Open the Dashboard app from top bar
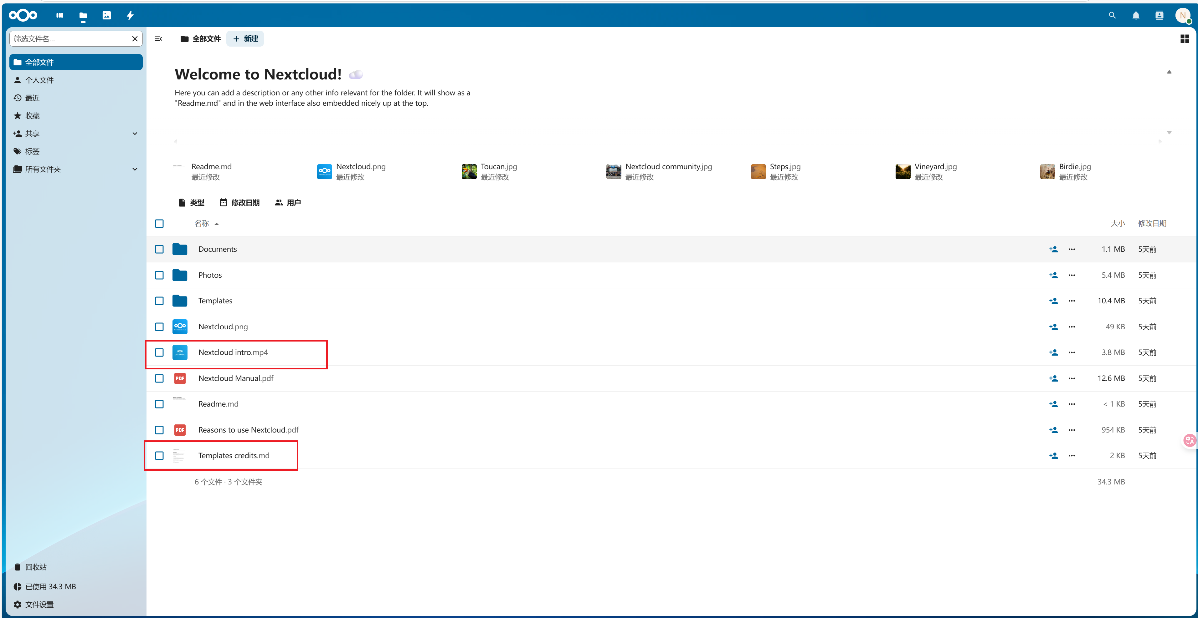 pos(59,15)
